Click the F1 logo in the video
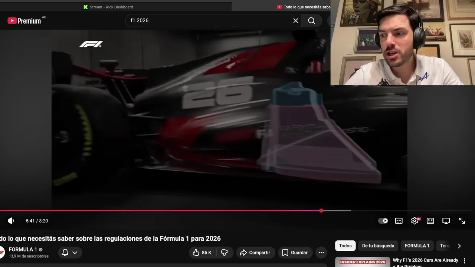The width and height of the screenshot is (475, 267). (x=91, y=44)
